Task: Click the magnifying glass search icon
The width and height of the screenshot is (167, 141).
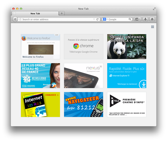Action: (x=130, y=19)
